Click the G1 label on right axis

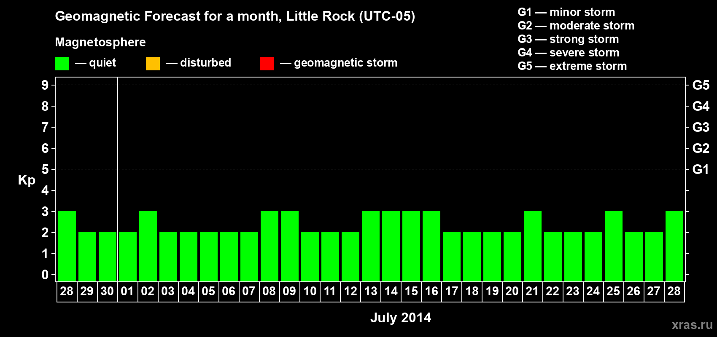click(x=701, y=169)
